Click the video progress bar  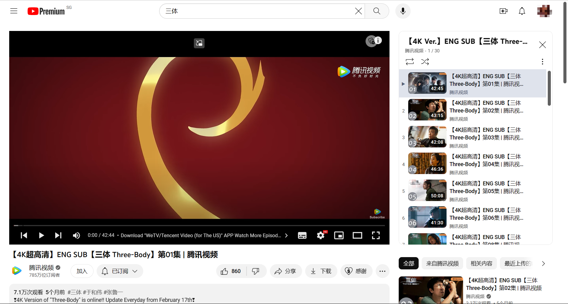pyautogui.click(x=199, y=225)
